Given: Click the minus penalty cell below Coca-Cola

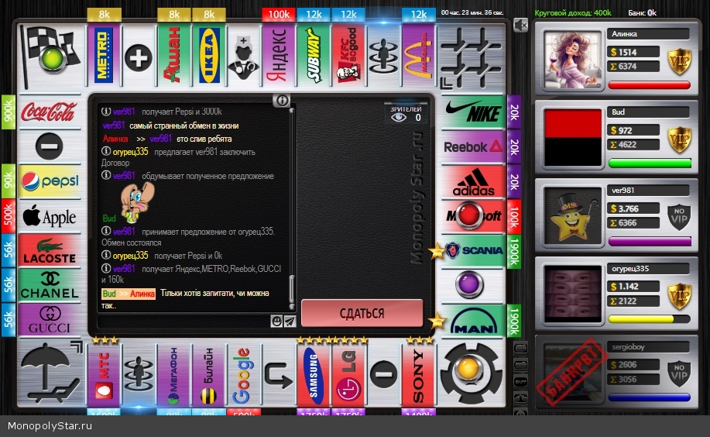Looking at the screenshot, I should pyautogui.click(x=50, y=146).
